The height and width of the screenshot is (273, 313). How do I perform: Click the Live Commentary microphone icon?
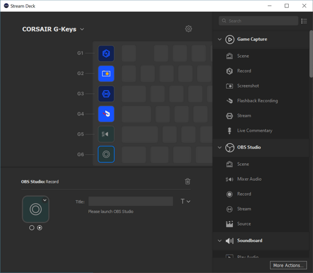tap(229, 131)
